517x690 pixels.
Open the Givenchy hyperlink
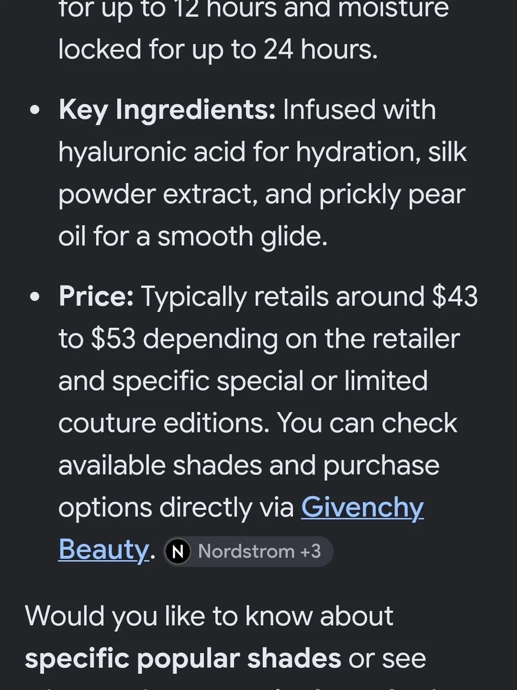pos(362,507)
